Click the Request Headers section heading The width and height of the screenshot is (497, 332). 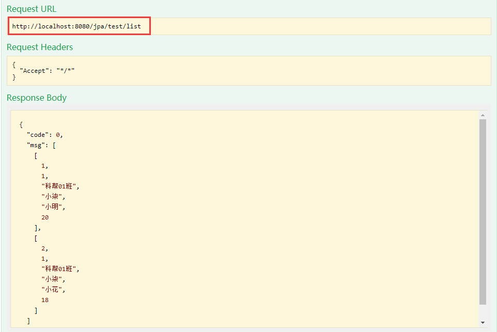(x=40, y=47)
